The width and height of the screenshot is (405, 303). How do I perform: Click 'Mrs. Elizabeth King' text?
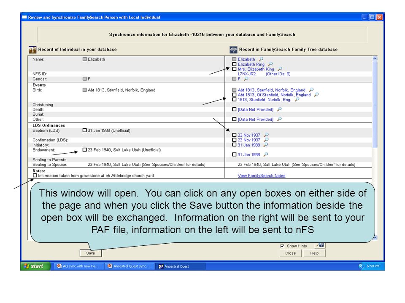256,69
